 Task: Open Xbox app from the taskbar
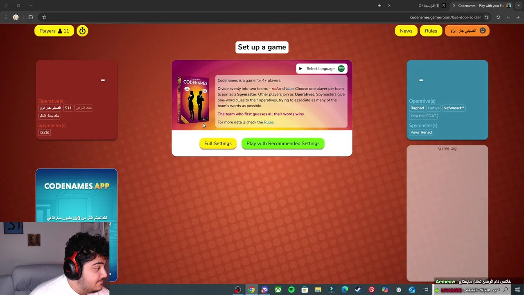click(278, 290)
